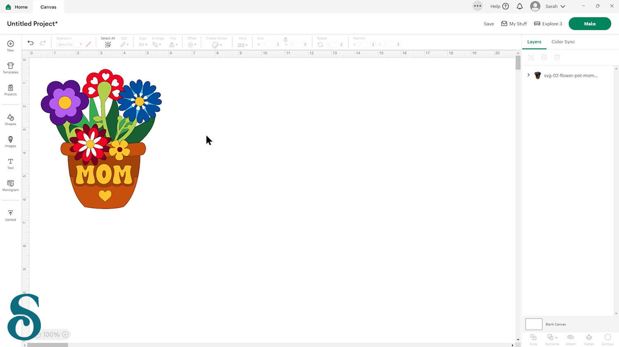
Task: Open the Offset dropdown
Action: tap(191, 45)
